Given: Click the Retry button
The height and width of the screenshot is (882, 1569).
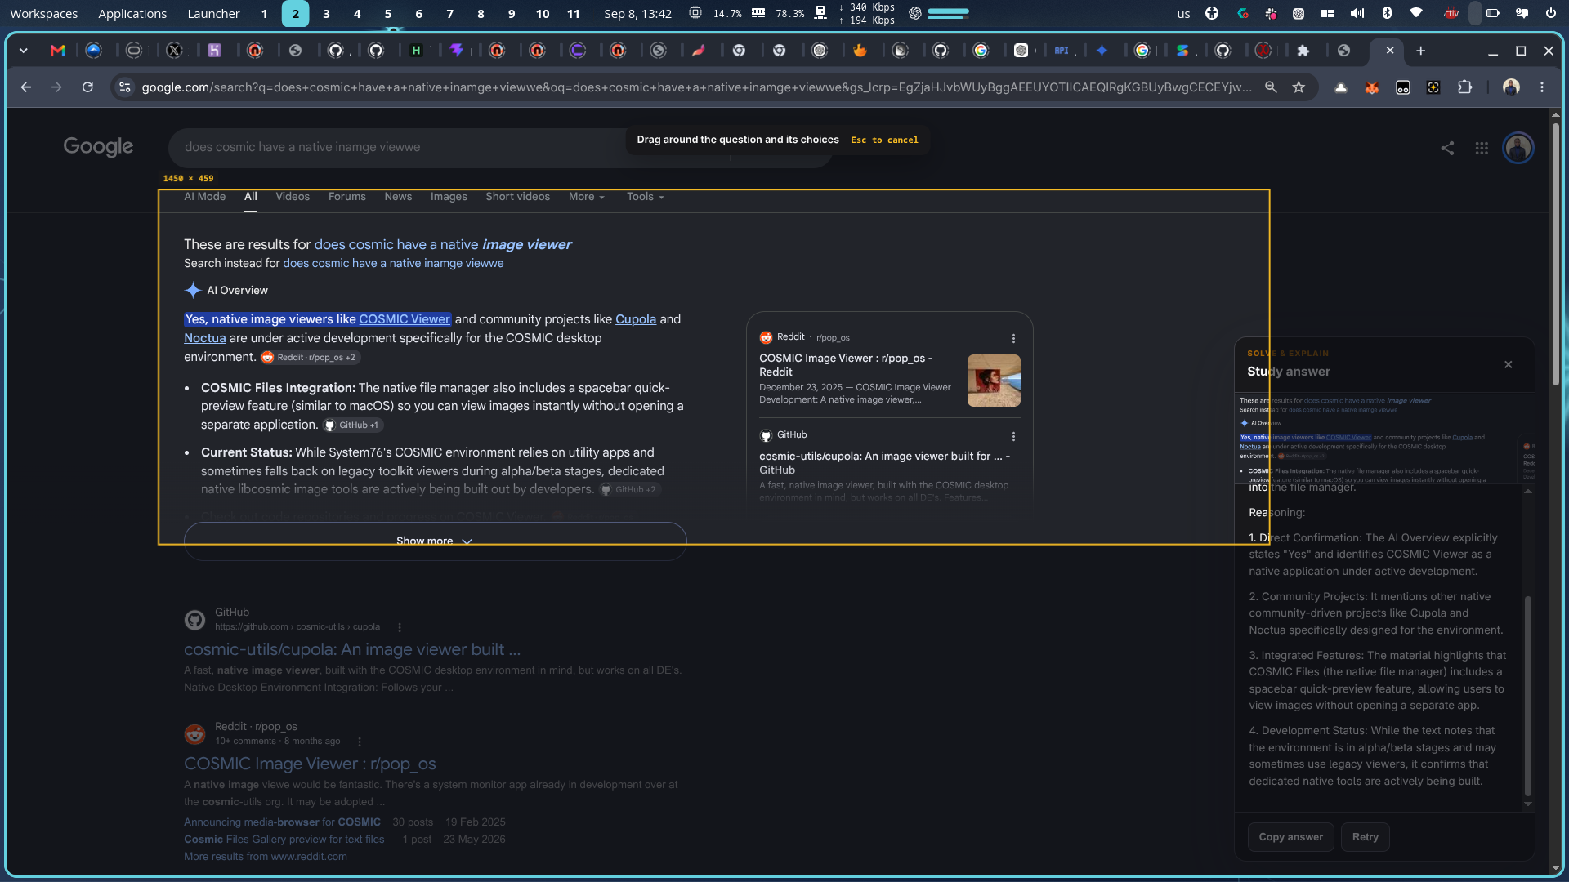Looking at the screenshot, I should click(1365, 837).
